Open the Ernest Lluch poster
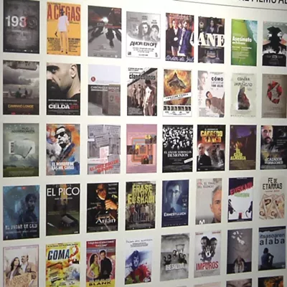The image size is (287, 287). 175,204
